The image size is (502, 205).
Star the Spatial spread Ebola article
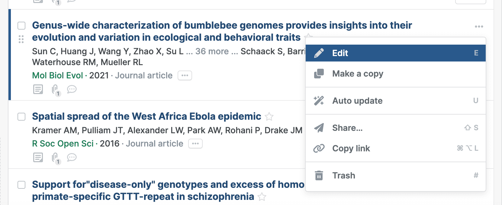pos(269,116)
